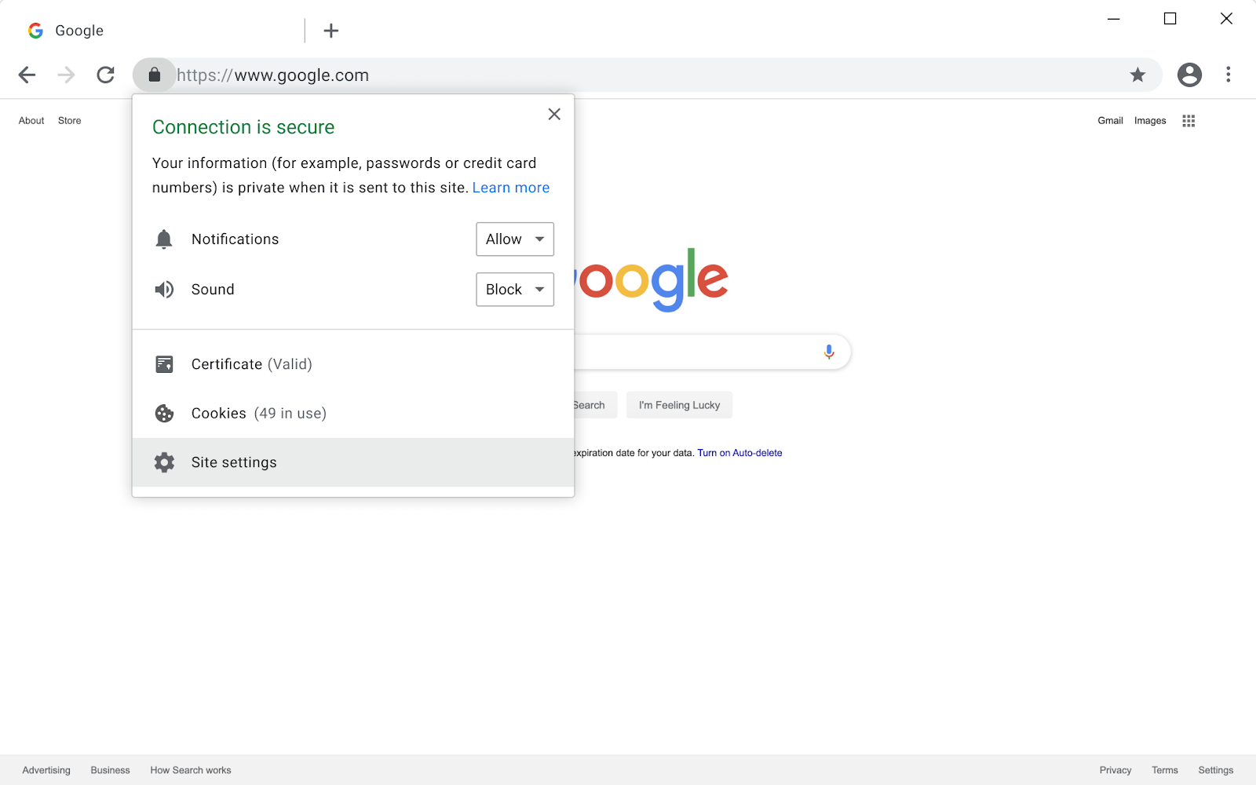
Task: Click the Advertising footer link
Action: [46, 770]
